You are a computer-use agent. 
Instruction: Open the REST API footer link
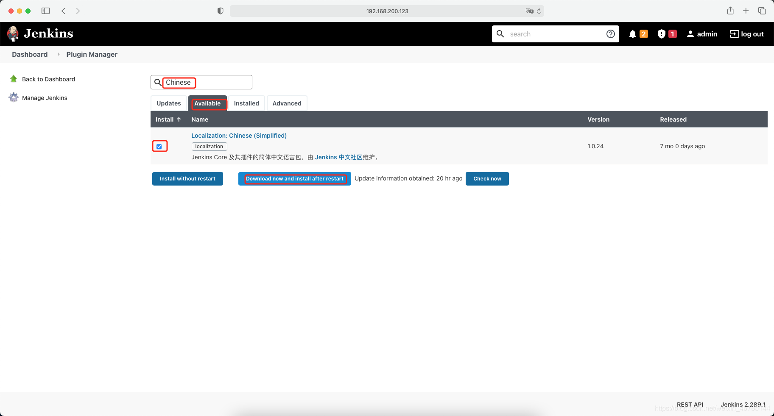coord(690,405)
